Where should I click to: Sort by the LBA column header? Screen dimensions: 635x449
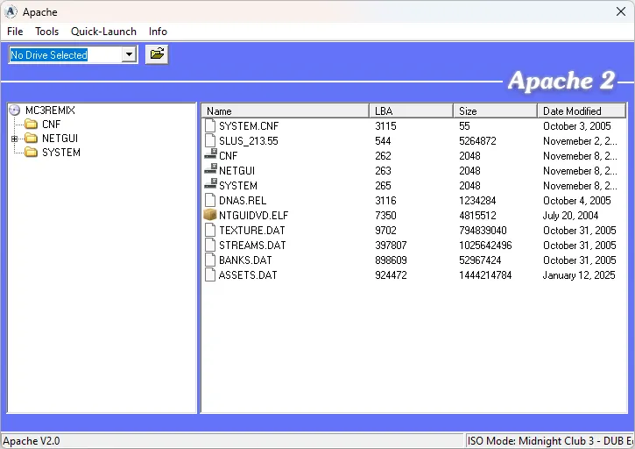[x=411, y=110]
